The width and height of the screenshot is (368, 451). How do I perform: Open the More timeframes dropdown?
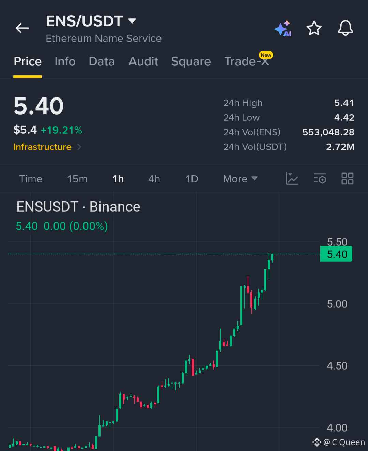pos(240,179)
